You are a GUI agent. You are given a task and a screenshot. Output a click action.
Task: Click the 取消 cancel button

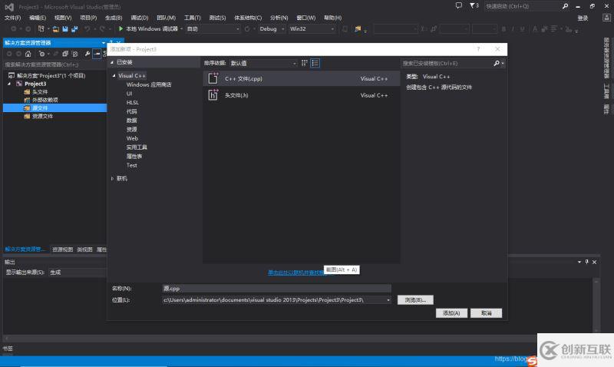[x=486, y=313]
